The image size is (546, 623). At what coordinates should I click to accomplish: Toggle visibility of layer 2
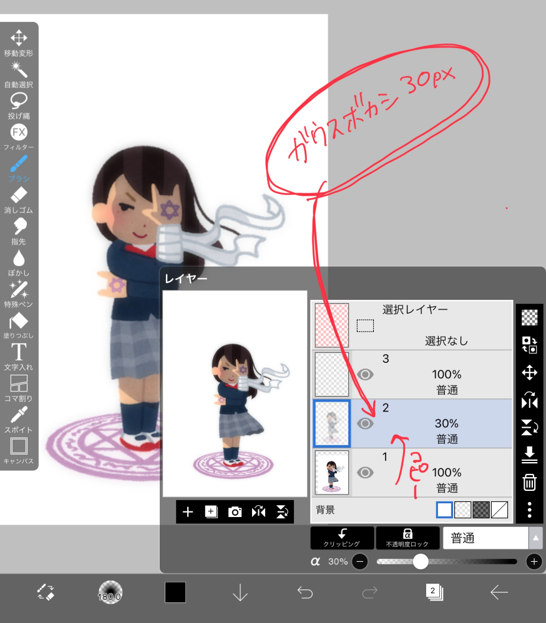365,423
